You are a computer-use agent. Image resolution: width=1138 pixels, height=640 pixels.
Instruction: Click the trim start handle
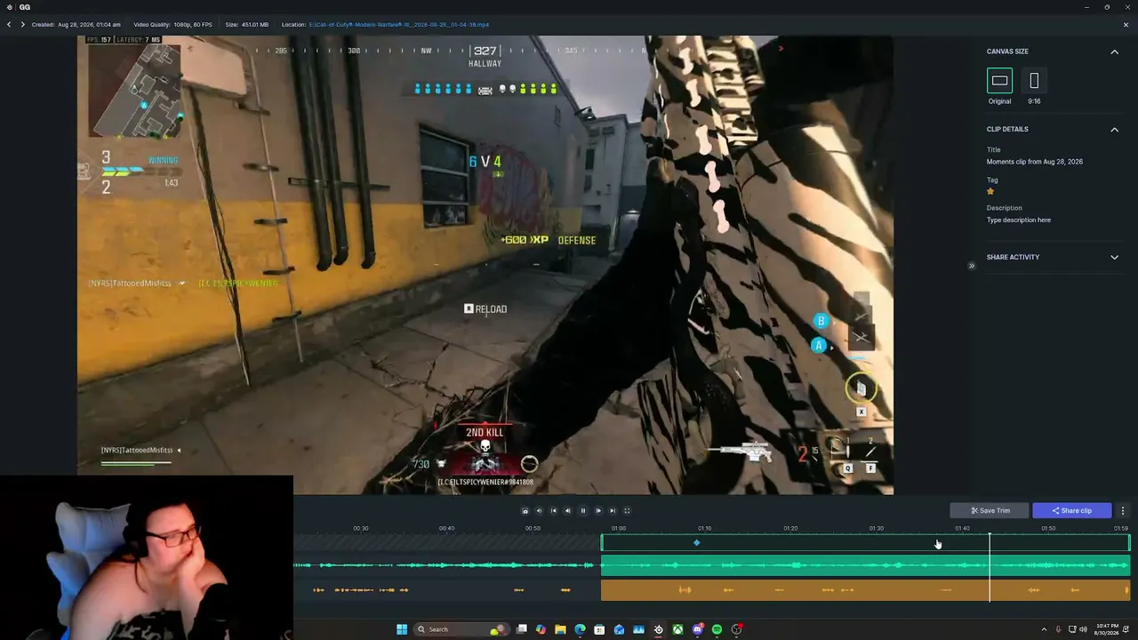[603, 542]
